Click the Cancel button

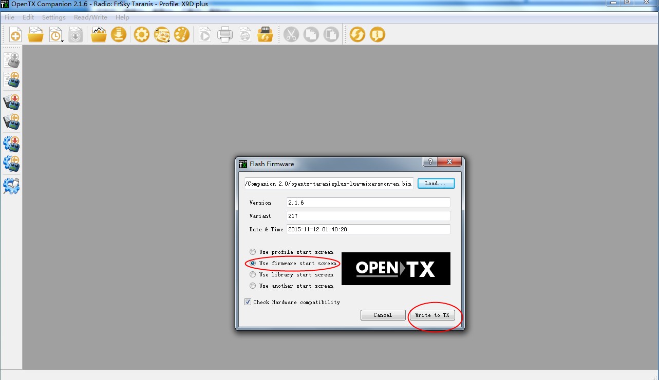point(383,315)
